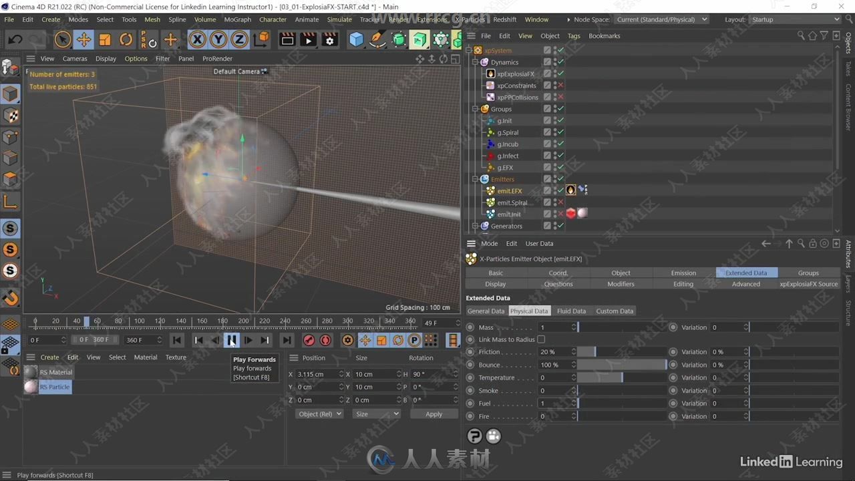
Task: Collapse the Emitters tree node
Action: click(476, 179)
